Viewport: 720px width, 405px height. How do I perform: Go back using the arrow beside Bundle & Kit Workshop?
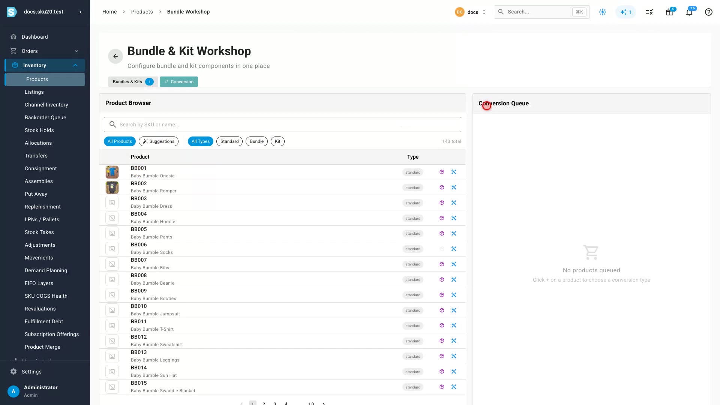[115, 56]
